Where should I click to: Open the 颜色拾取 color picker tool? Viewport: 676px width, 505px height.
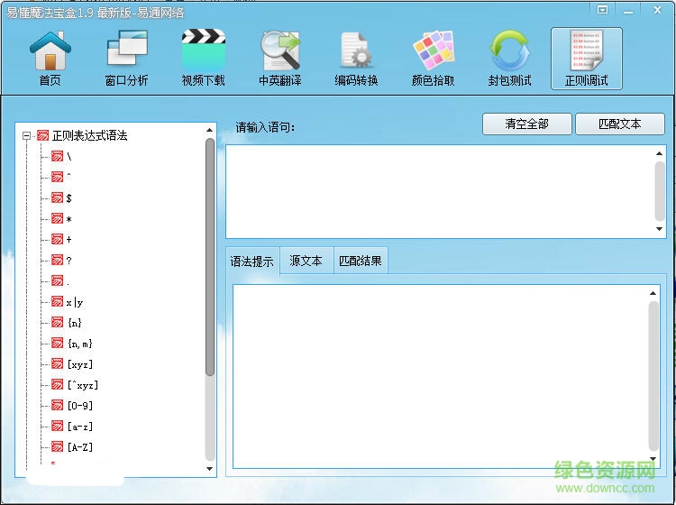433,59
